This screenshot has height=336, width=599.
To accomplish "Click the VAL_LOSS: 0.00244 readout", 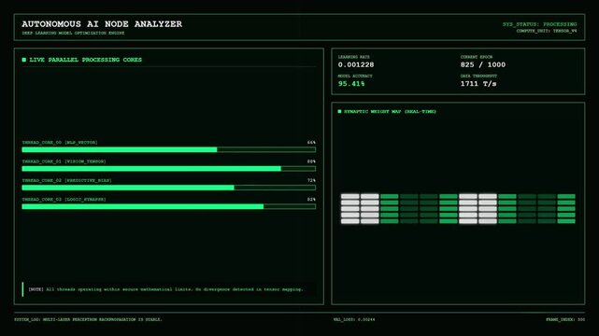I will click(x=354, y=319).
